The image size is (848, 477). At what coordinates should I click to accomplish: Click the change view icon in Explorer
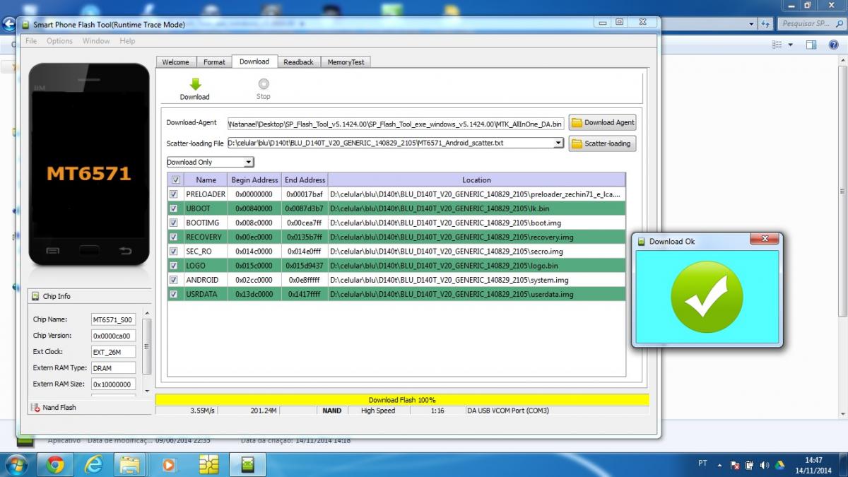tap(777, 45)
